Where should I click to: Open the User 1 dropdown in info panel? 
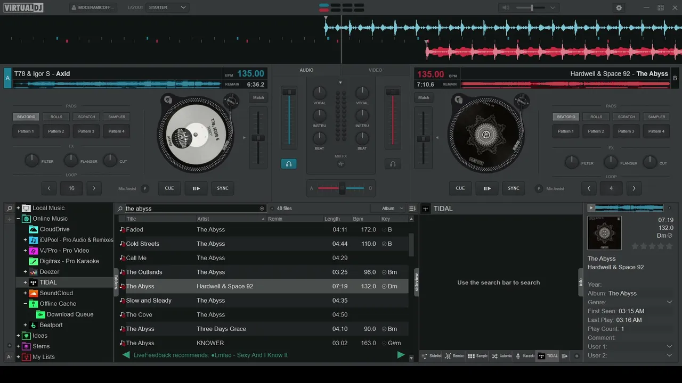coord(670,347)
